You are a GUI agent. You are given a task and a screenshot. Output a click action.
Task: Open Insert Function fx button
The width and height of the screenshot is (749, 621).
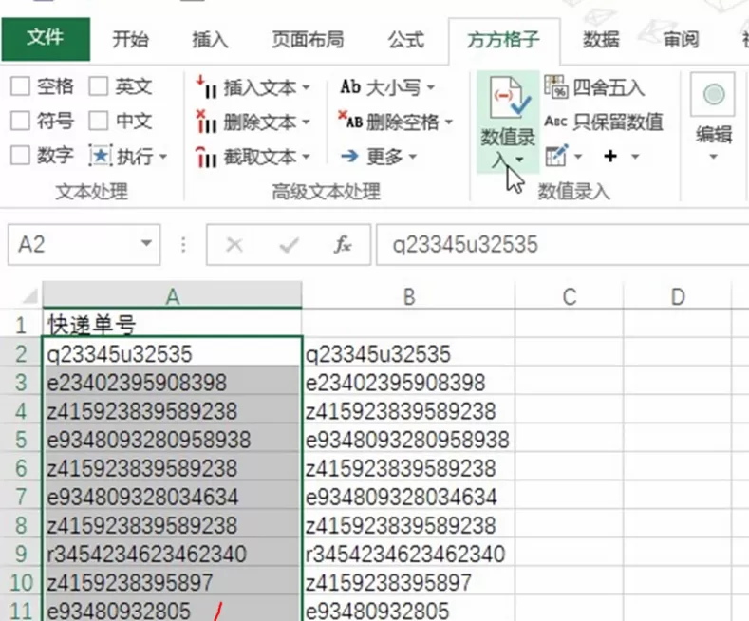[x=343, y=245]
